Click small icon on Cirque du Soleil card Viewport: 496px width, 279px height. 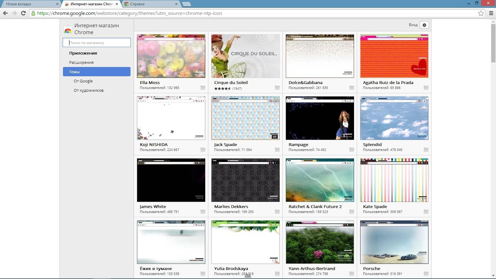277,88
